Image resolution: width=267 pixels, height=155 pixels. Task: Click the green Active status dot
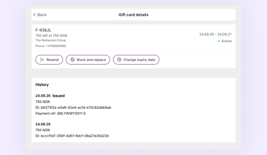pos(219,41)
